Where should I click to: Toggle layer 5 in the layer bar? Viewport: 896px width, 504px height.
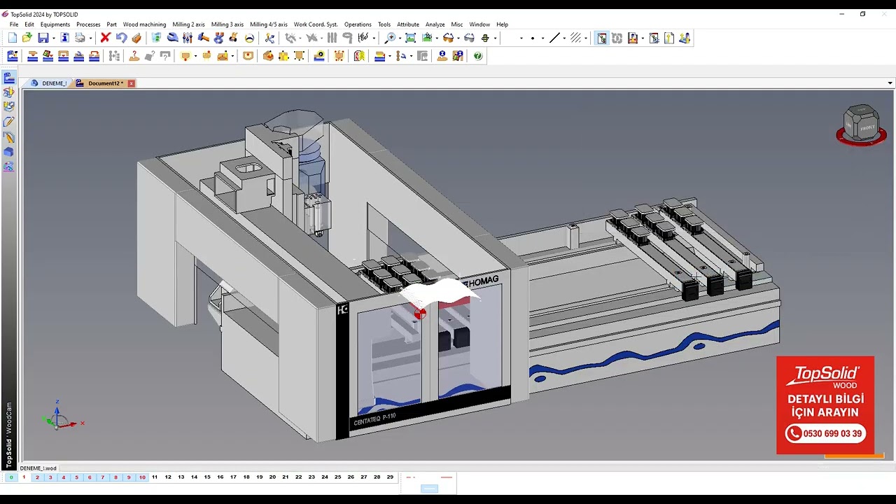coord(76,477)
